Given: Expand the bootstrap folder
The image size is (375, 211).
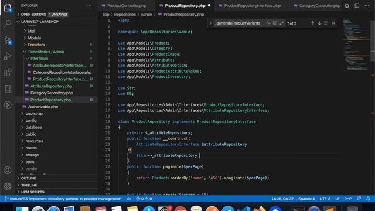Looking at the screenshot, I should point(34,113).
